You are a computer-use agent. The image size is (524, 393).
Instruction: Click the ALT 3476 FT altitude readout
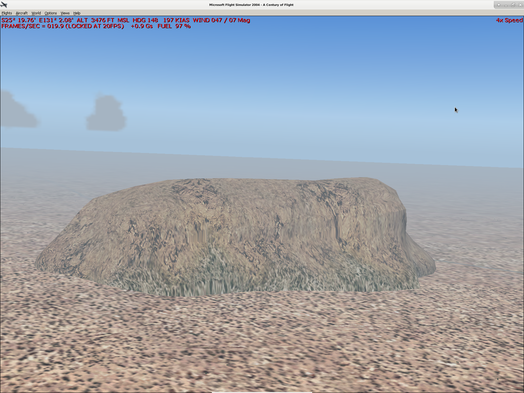click(x=103, y=20)
